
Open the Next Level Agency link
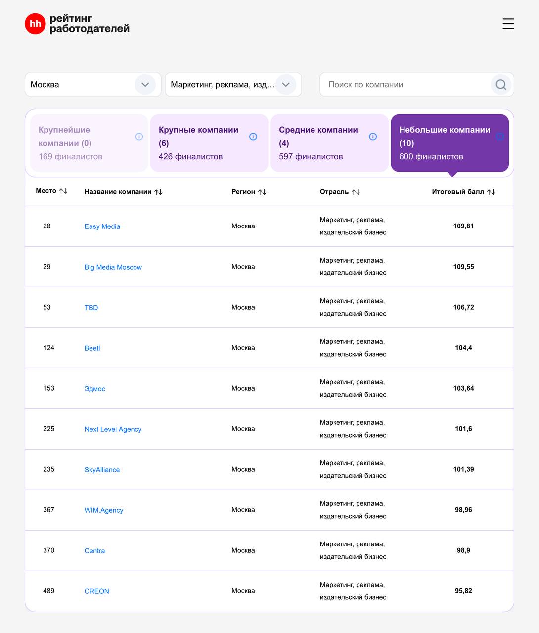tap(113, 429)
